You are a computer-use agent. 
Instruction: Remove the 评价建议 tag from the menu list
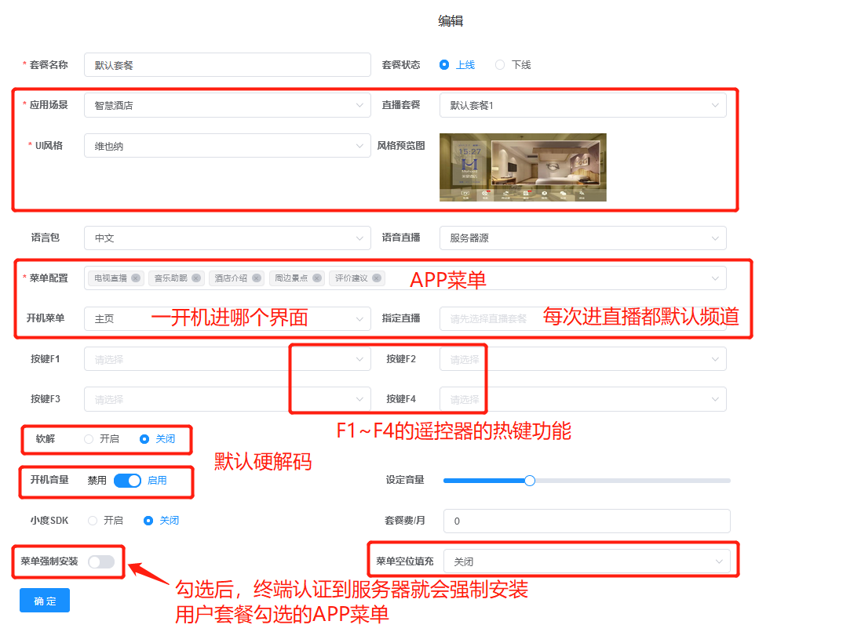click(x=378, y=278)
